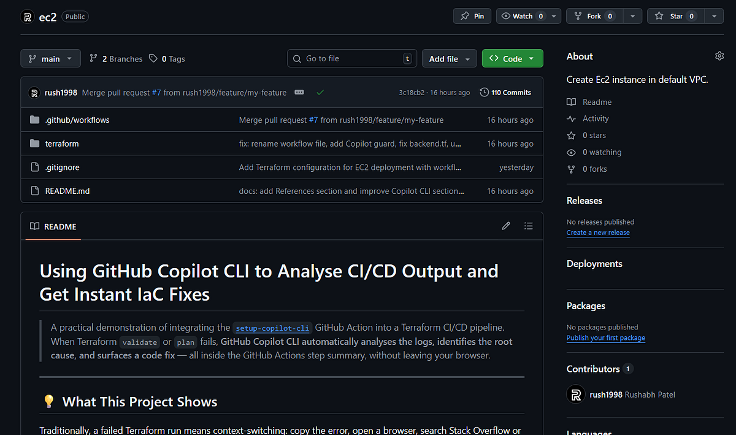Open the .gitignore file
This screenshot has width=736, height=435.
[x=62, y=167]
